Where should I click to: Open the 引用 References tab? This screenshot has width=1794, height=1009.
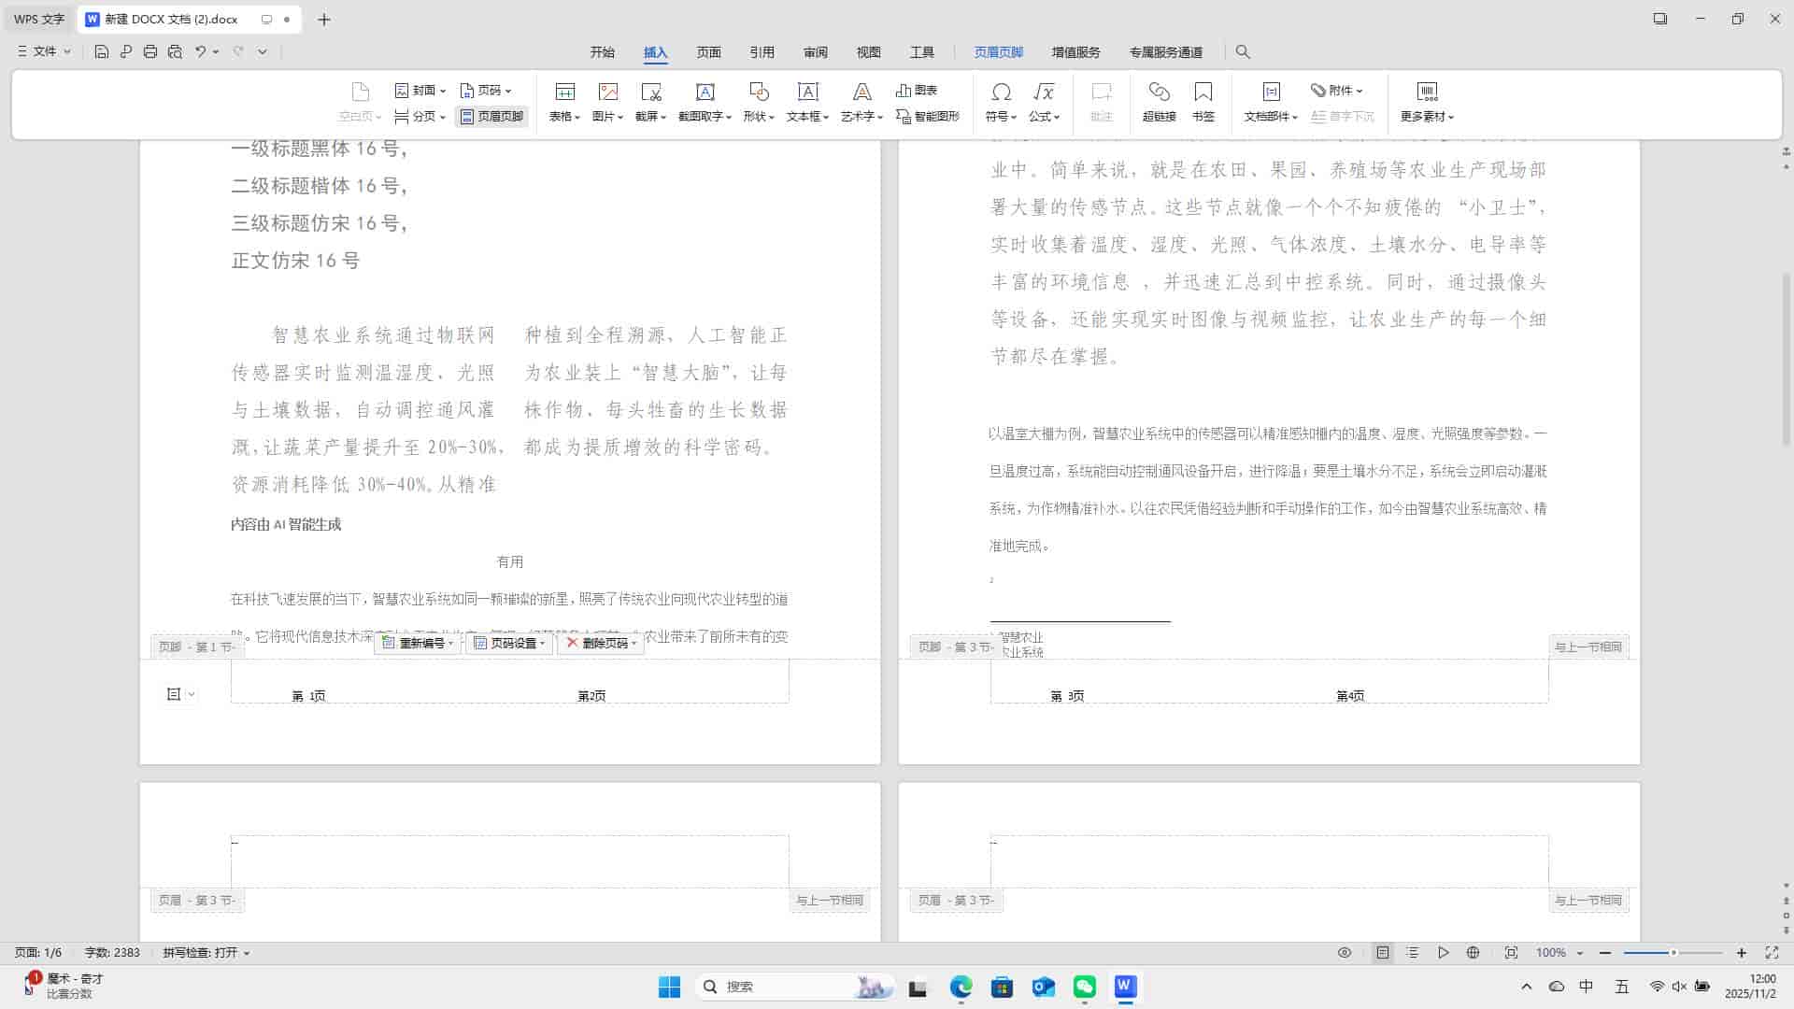click(x=762, y=52)
